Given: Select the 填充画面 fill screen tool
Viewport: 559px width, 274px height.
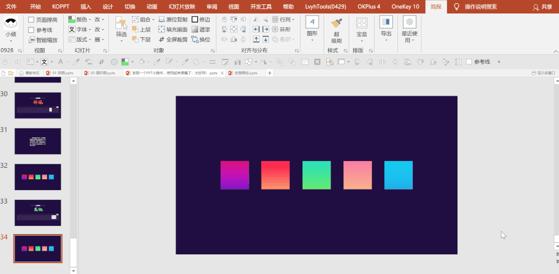Looking at the screenshot, I should [162, 30].
